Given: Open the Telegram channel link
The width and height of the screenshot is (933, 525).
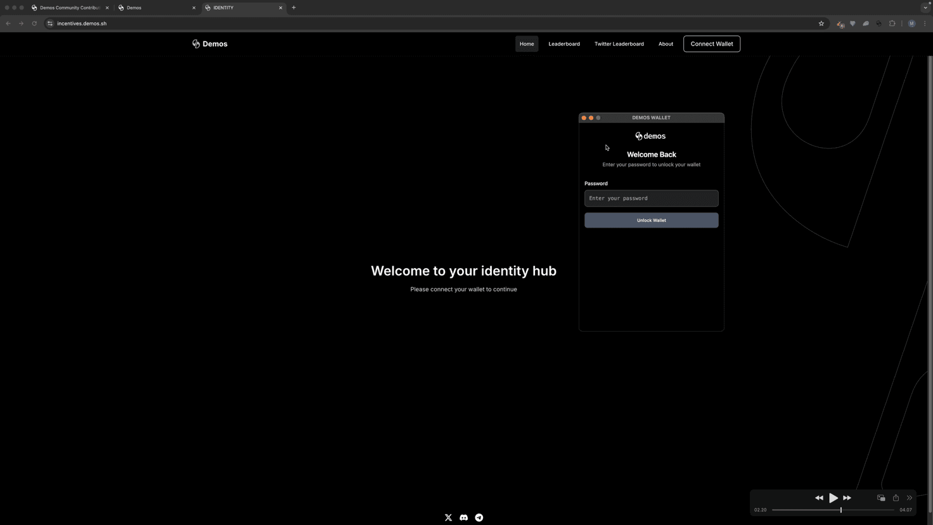Looking at the screenshot, I should pyautogui.click(x=479, y=517).
